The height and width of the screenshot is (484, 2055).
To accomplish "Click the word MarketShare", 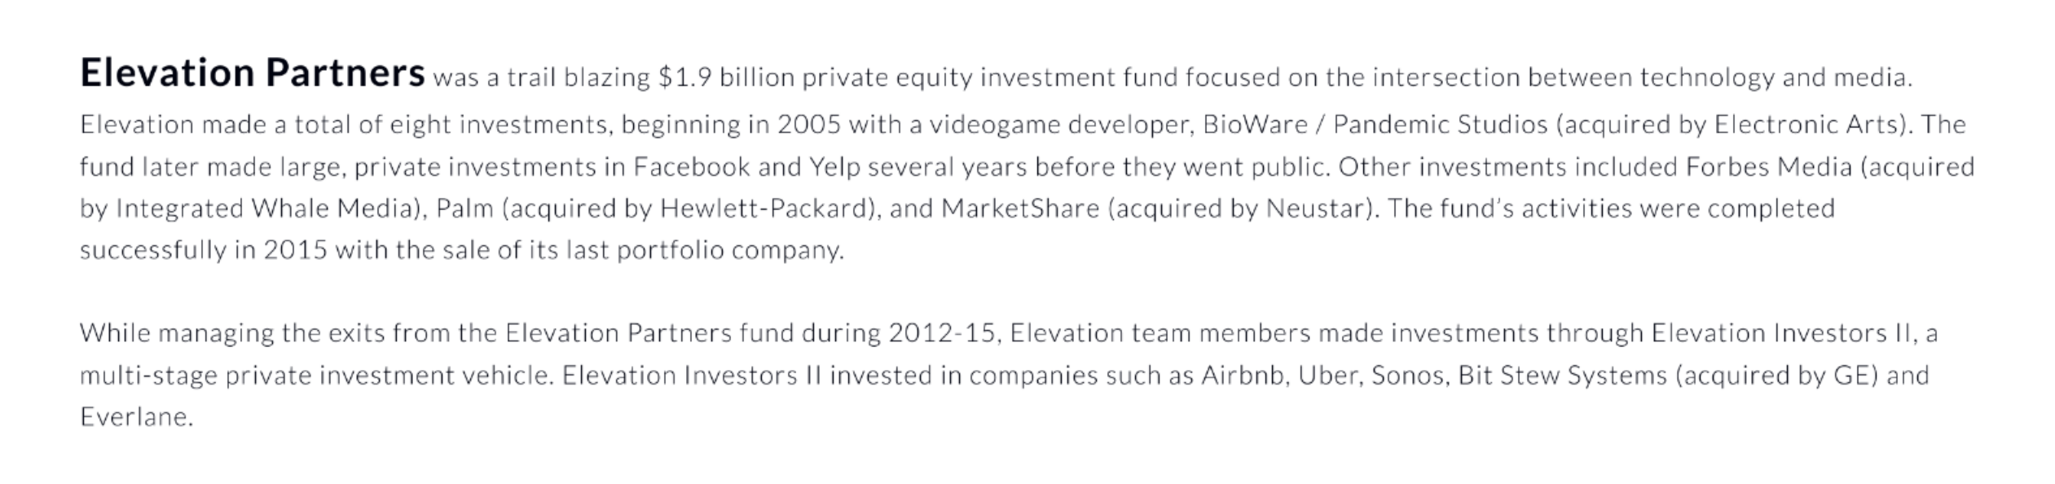I will [1020, 209].
